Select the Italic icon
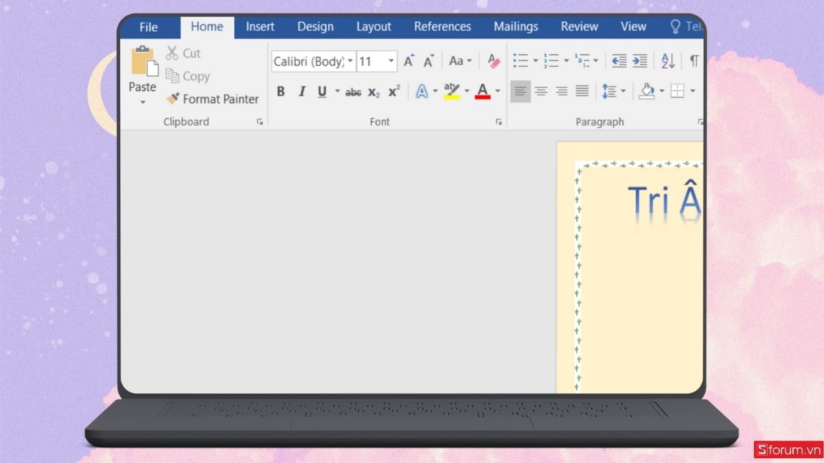The width and height of the screenshot is (824, 463). tap(302, 91)
